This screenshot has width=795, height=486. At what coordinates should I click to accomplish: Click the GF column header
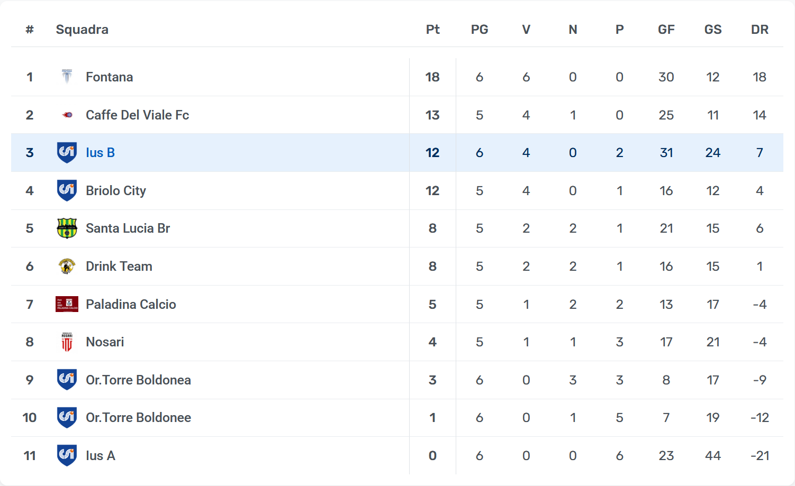[x=666, y=30]
